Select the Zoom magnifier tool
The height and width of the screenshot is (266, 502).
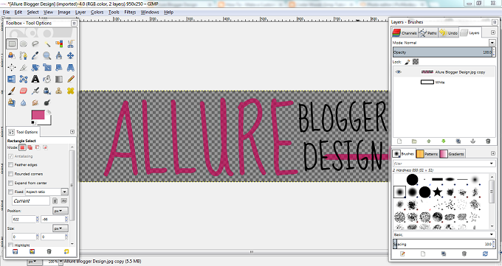47,55
